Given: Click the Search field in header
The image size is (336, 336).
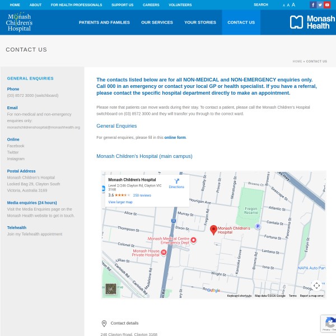Looking at the screenshot, I should [x=261, y=5].
